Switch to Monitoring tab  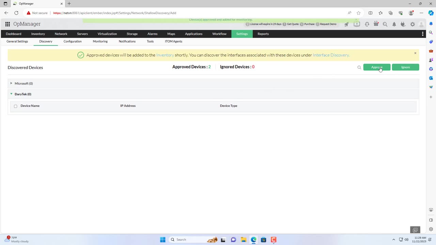click(100, 42)
